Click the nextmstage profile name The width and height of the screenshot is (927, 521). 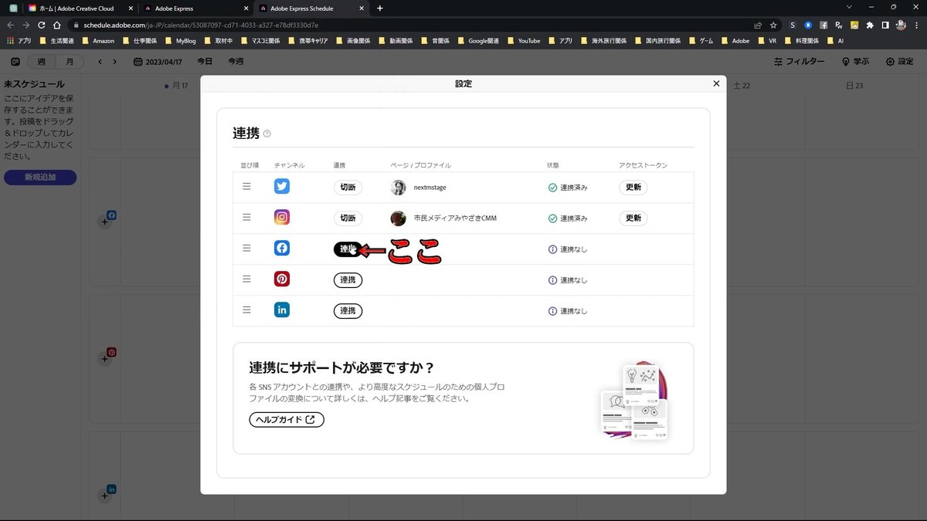[x=430, y=188]
